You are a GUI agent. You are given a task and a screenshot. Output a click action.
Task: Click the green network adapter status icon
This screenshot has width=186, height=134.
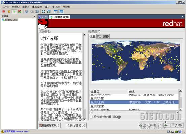[x=176, y=132]
